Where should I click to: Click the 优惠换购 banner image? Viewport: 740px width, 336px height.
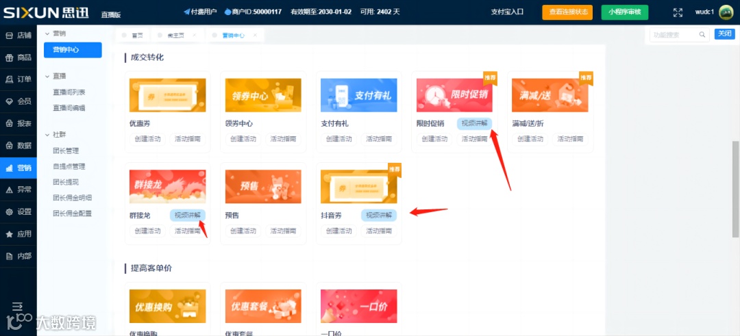tap(168, 307)
